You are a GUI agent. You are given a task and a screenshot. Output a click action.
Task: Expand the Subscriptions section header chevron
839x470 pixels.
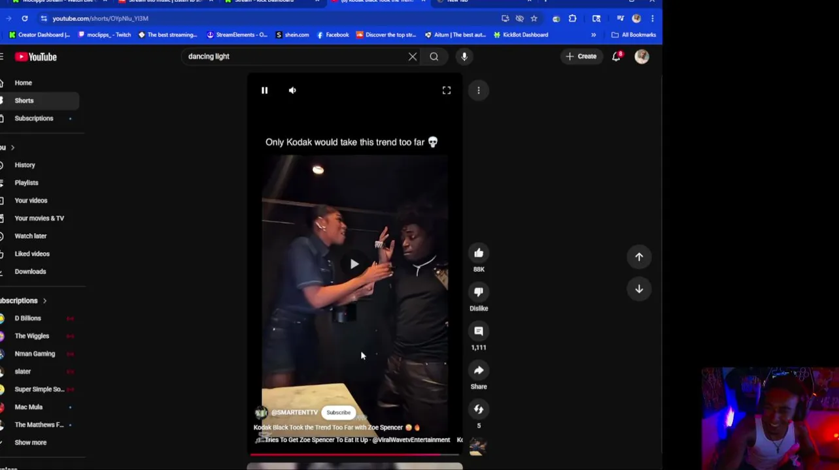tap(44, 301)
